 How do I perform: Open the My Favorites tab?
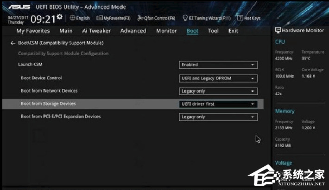[x=33, y=31]
